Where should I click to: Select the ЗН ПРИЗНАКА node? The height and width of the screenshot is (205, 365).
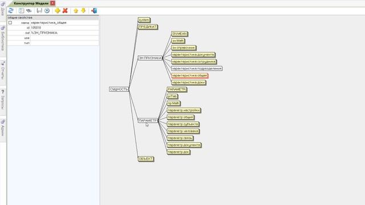[150, 58]
